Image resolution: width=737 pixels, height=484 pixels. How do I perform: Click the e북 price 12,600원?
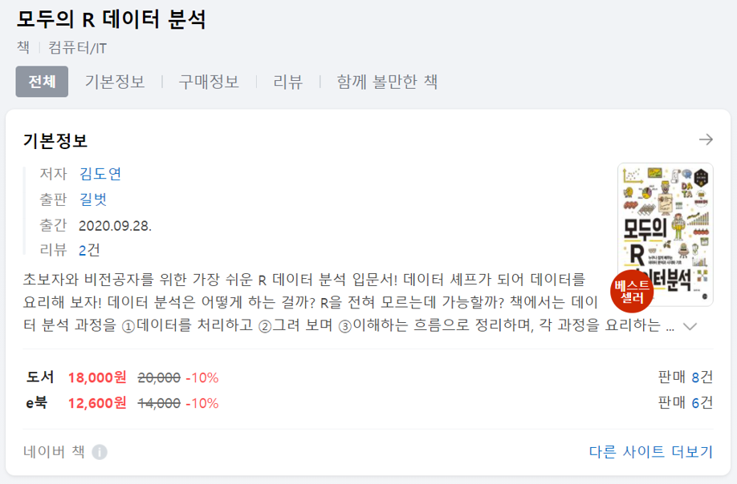(x=97, y=403)
